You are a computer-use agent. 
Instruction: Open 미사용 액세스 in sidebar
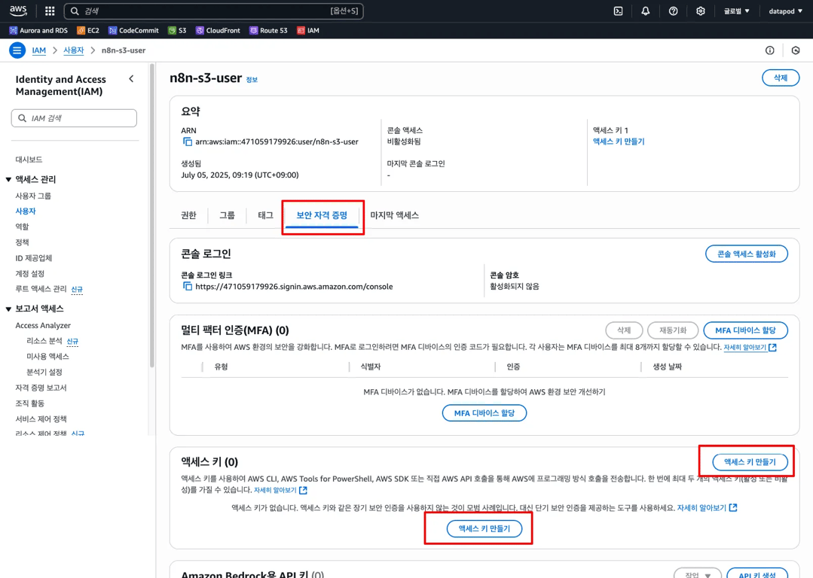(47, 356)
